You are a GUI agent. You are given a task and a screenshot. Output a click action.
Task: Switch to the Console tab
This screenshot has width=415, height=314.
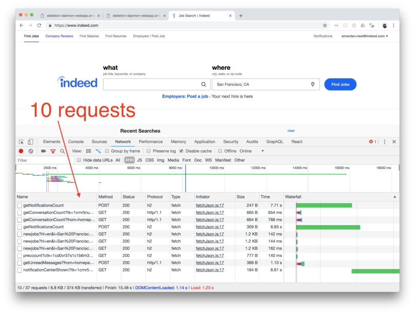click(x=76, y=142)
